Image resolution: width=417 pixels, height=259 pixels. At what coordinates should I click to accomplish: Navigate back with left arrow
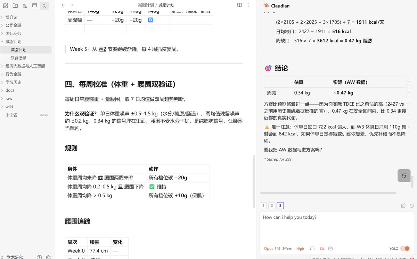coord(63,5)
